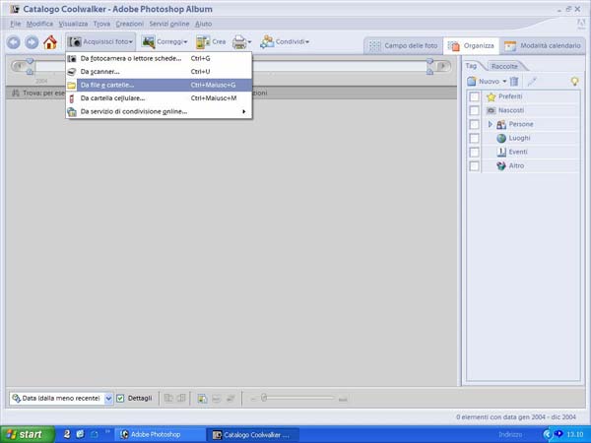Click the largest thumbnail size icon
The width and height of the screenshot is (591, 443).
343,399
